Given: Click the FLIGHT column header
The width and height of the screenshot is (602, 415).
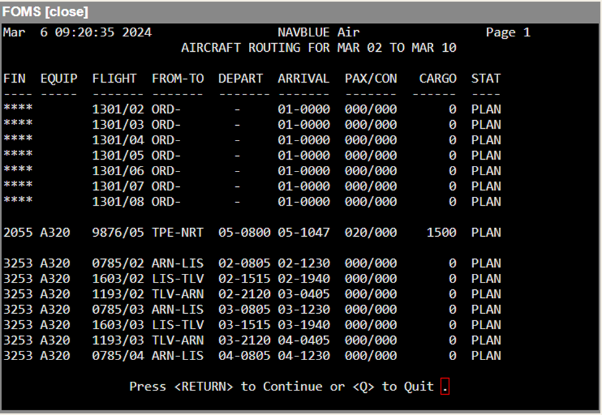Looking at the screenshot, I should 114,78.
